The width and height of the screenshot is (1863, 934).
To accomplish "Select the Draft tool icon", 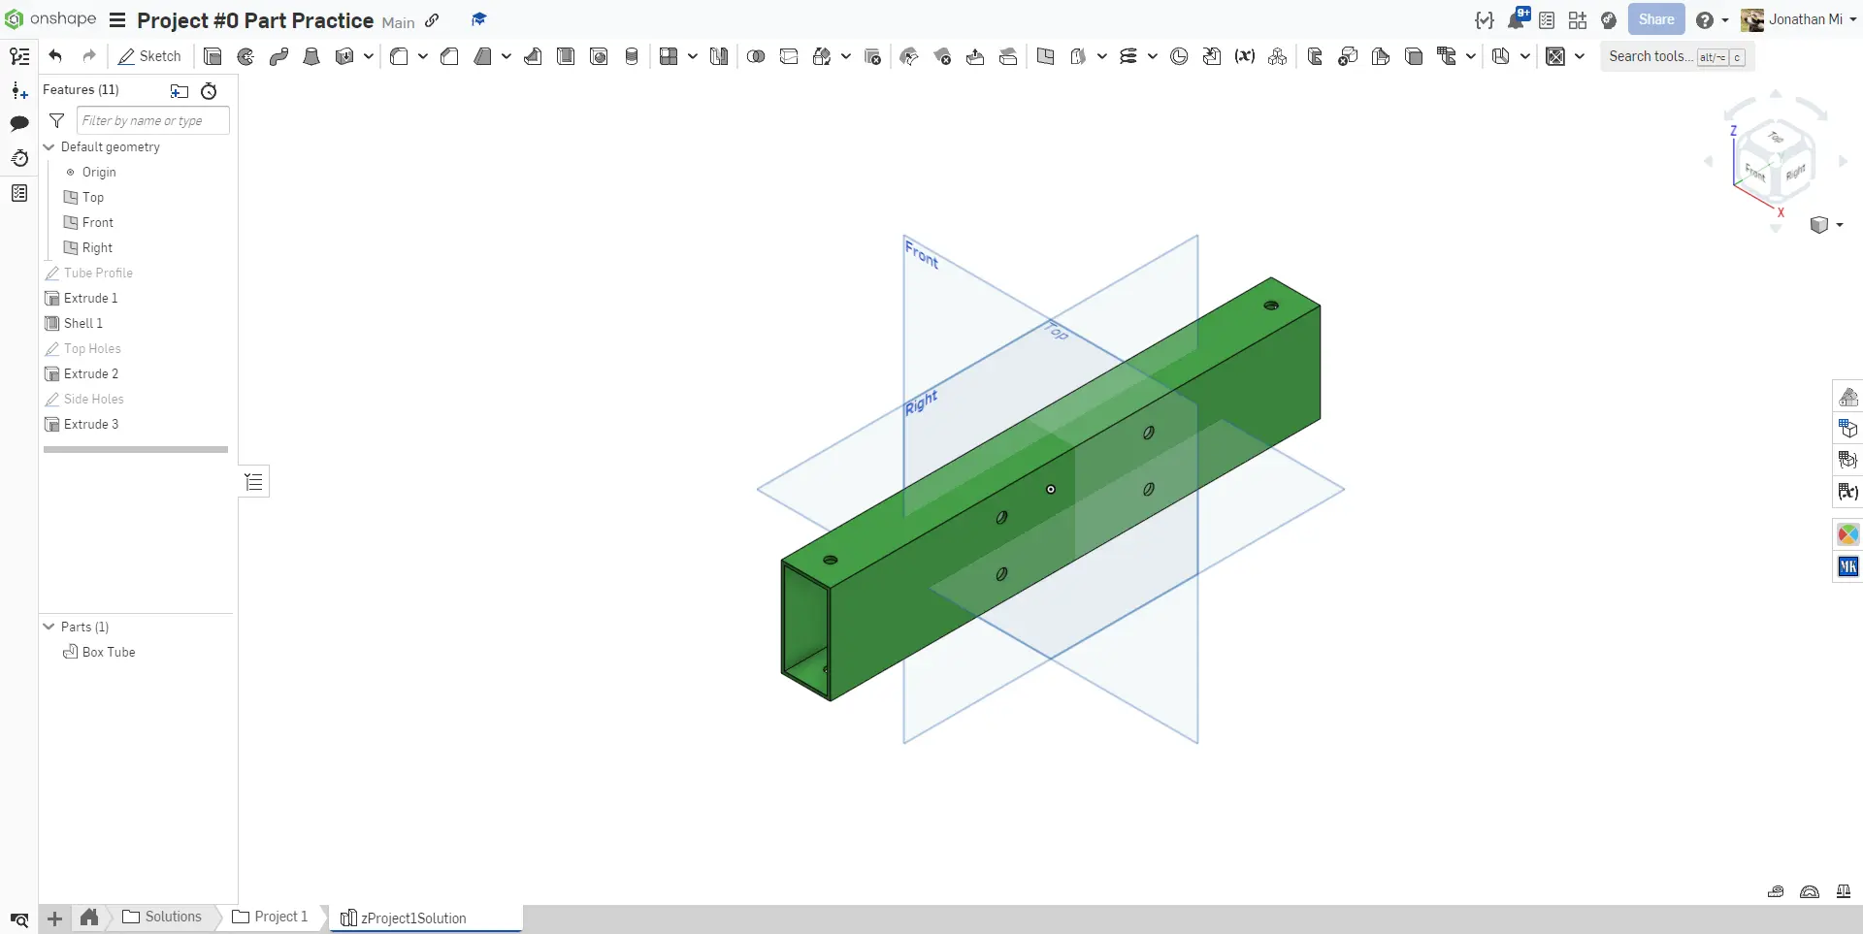I will pyautogui.click(x=482, y=56).
